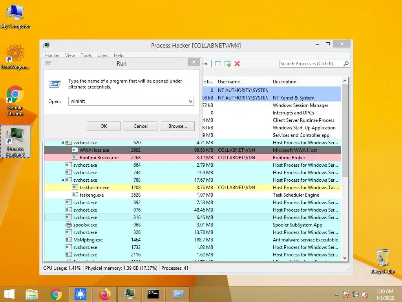Click Process Hacker title bar app icon

[x=46, y=46]
